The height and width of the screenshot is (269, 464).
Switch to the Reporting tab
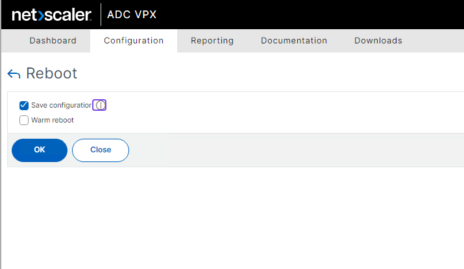(x=212, y=41)
